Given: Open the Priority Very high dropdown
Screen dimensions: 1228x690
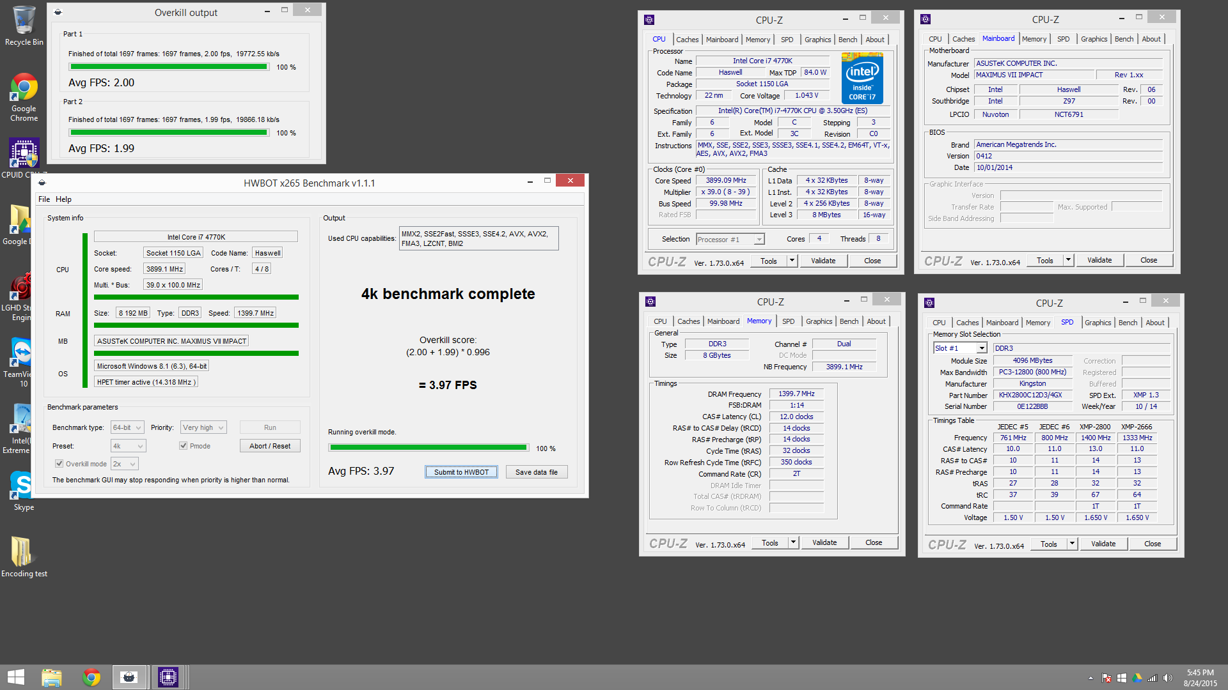Looking at the screenshot, I should point(203,427).
